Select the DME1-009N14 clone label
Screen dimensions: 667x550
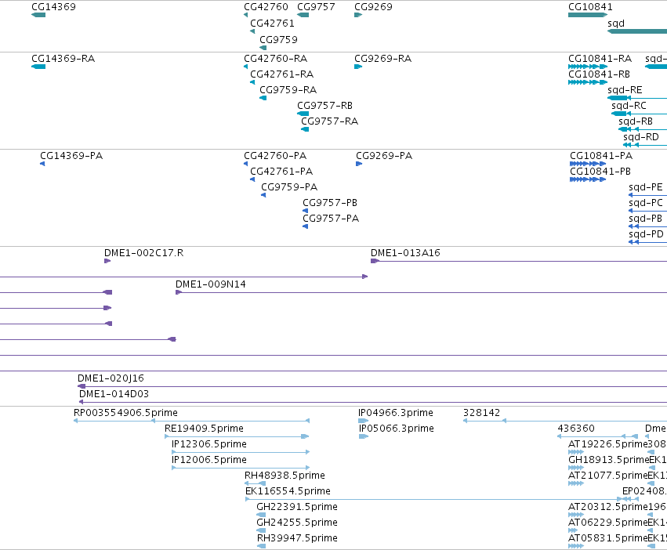pos(211,284)
